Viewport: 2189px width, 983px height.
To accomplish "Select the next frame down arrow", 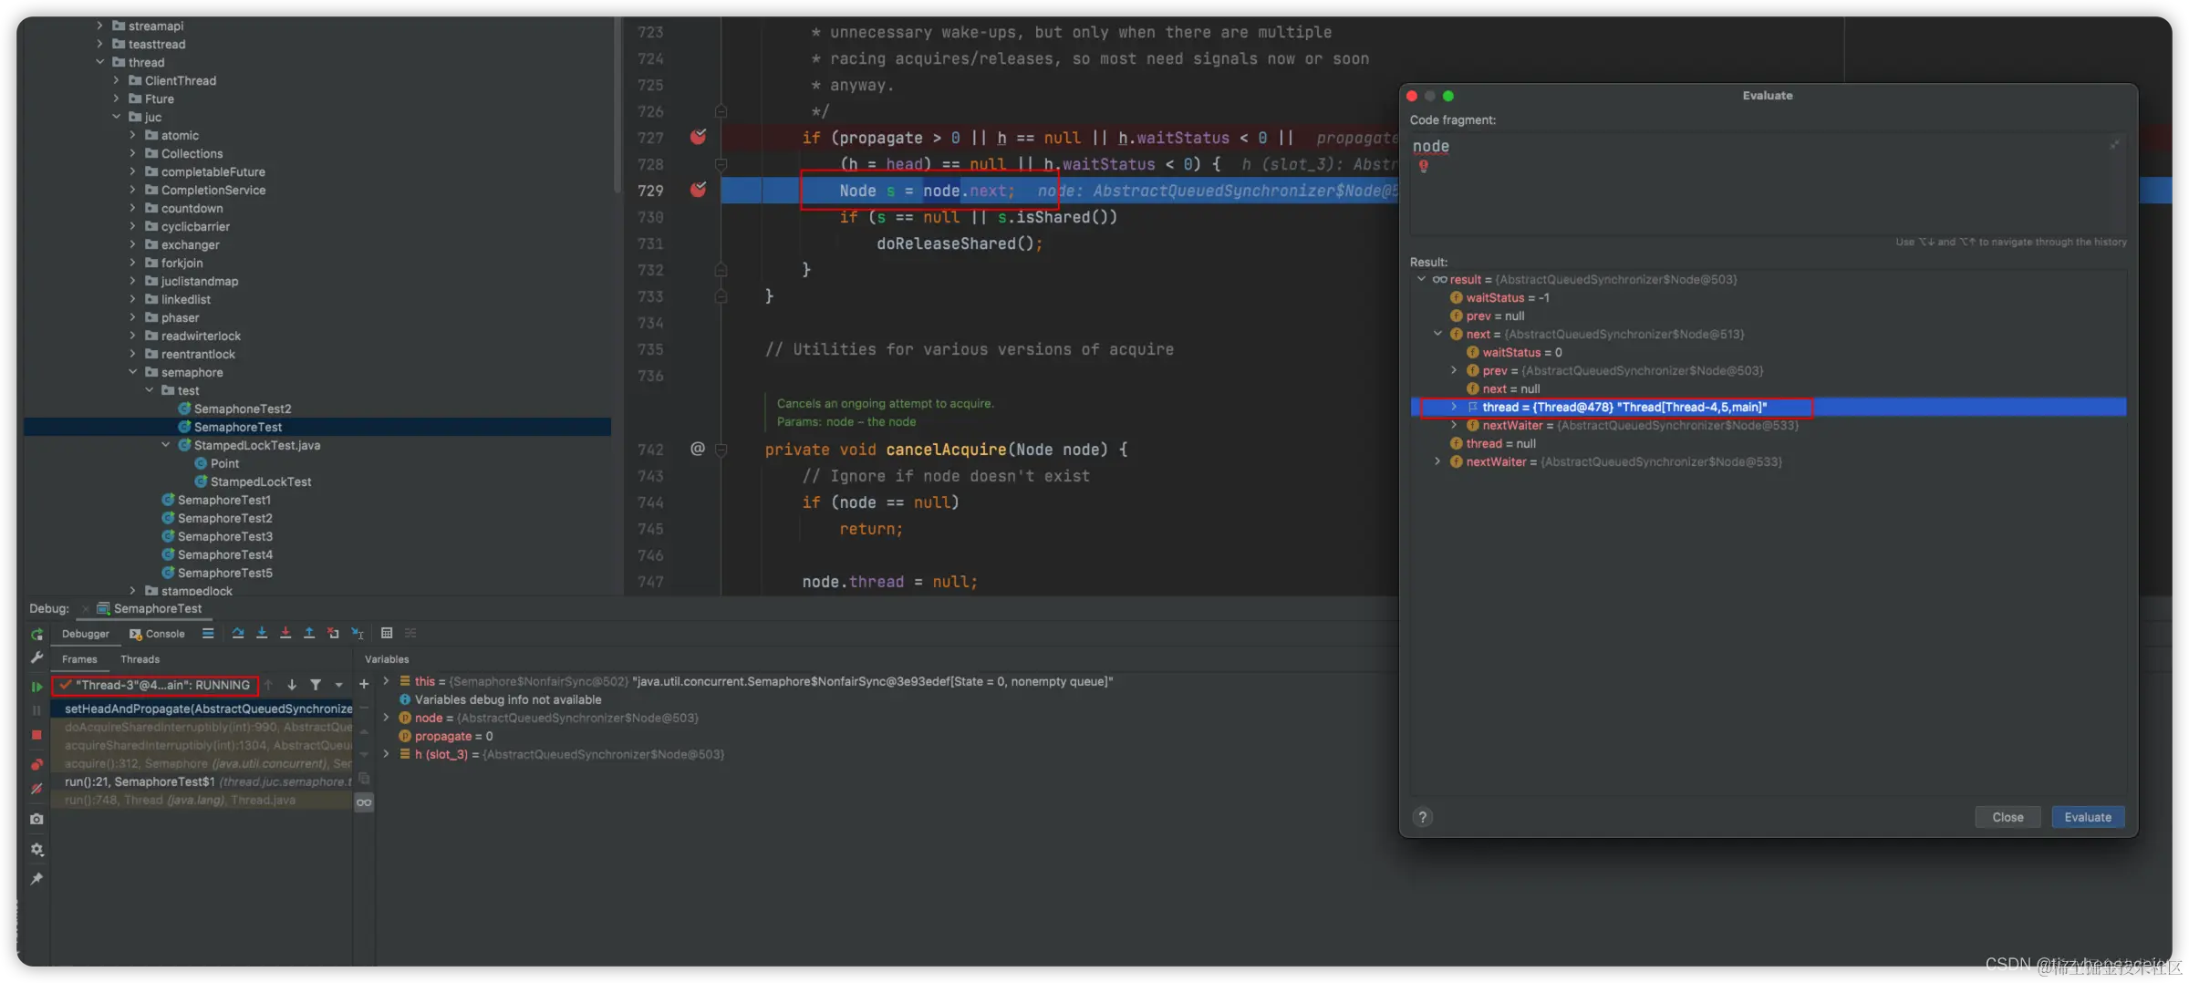I will pos(292,685).
